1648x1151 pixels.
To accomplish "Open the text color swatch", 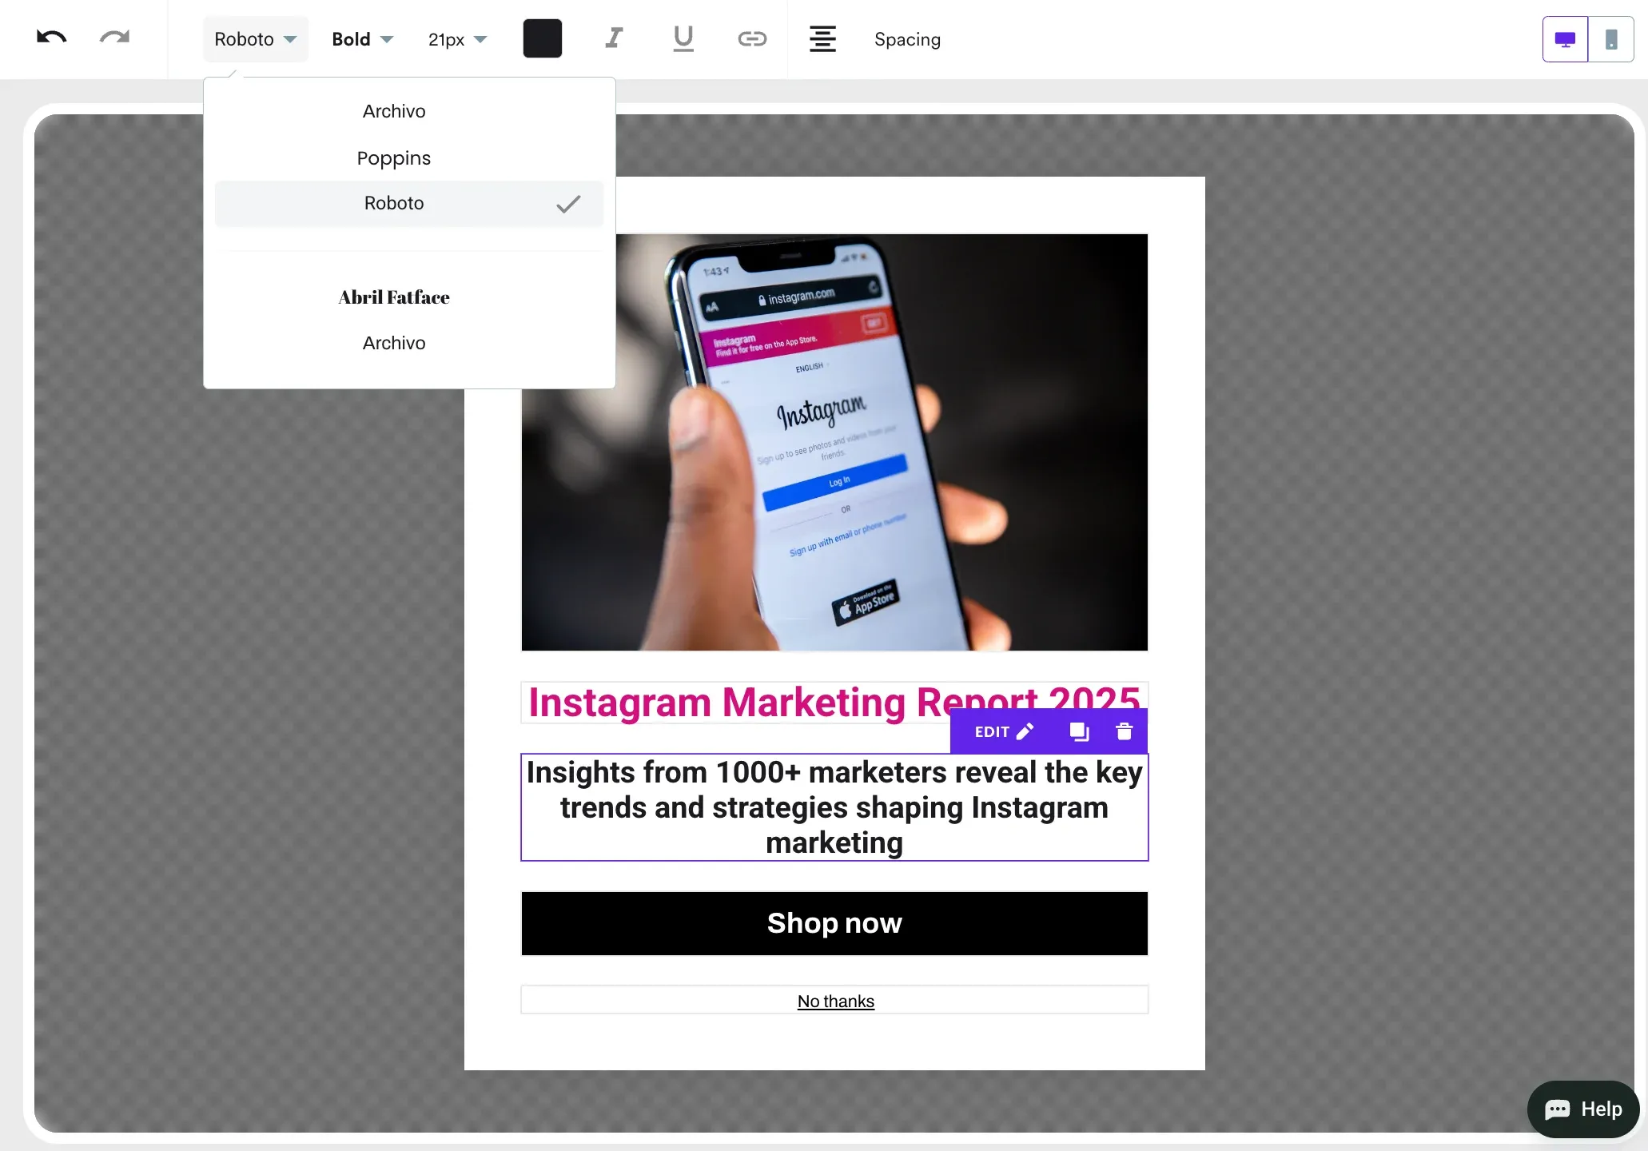I will point(543,38).
